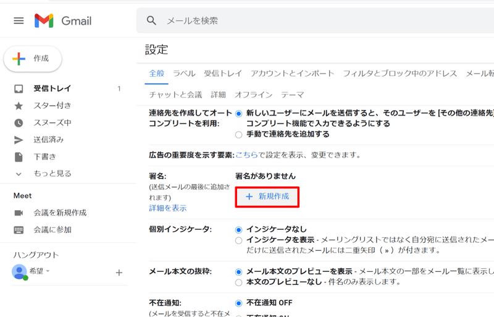Expand もっと見る chevron in sidebar
Viewport: 494px width, 317px height.
point(19,174)
